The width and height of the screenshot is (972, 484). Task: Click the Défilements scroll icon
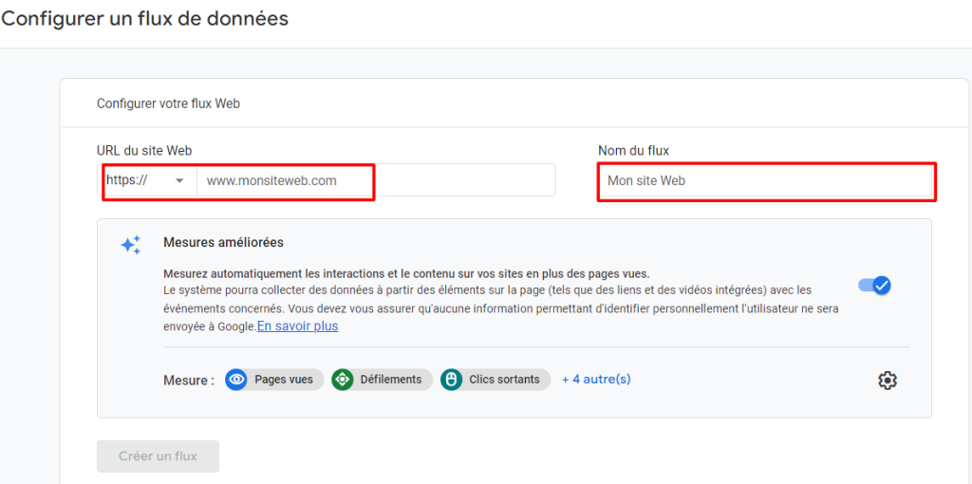tap(342, 380)
